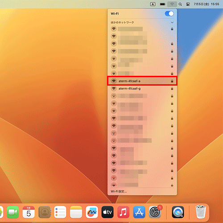
Task: Launch Freeform from the Dock
Action: click(92, 212)
